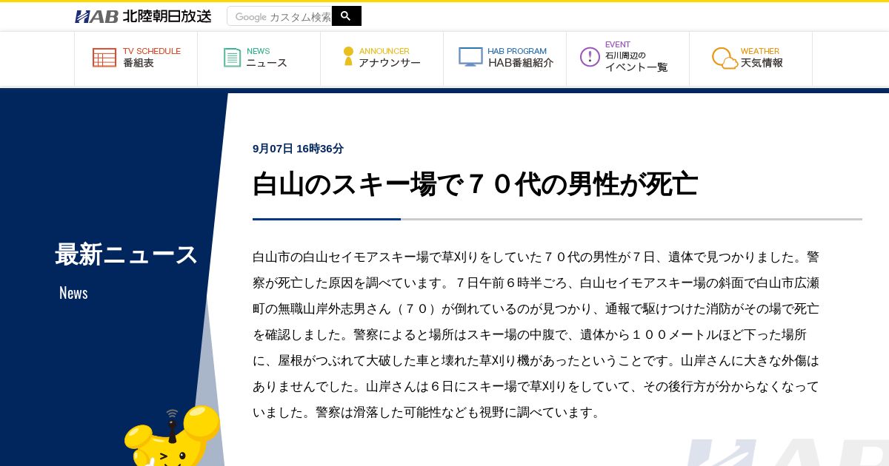Click the yellow mascot character image
The width and height of the screenshot is (889, 466).
coord(172,436)
